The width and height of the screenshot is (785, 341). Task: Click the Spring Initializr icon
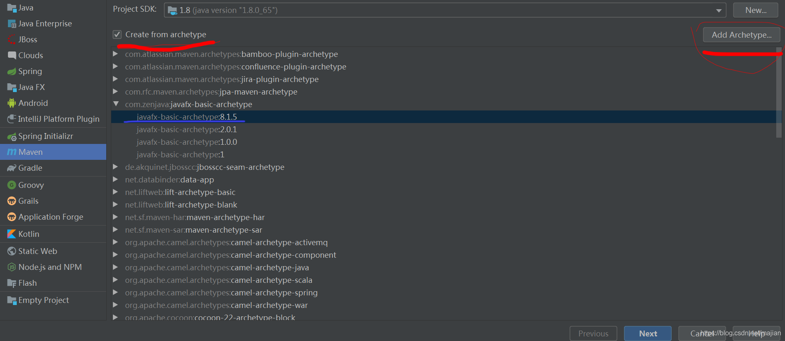click(12, 136)
